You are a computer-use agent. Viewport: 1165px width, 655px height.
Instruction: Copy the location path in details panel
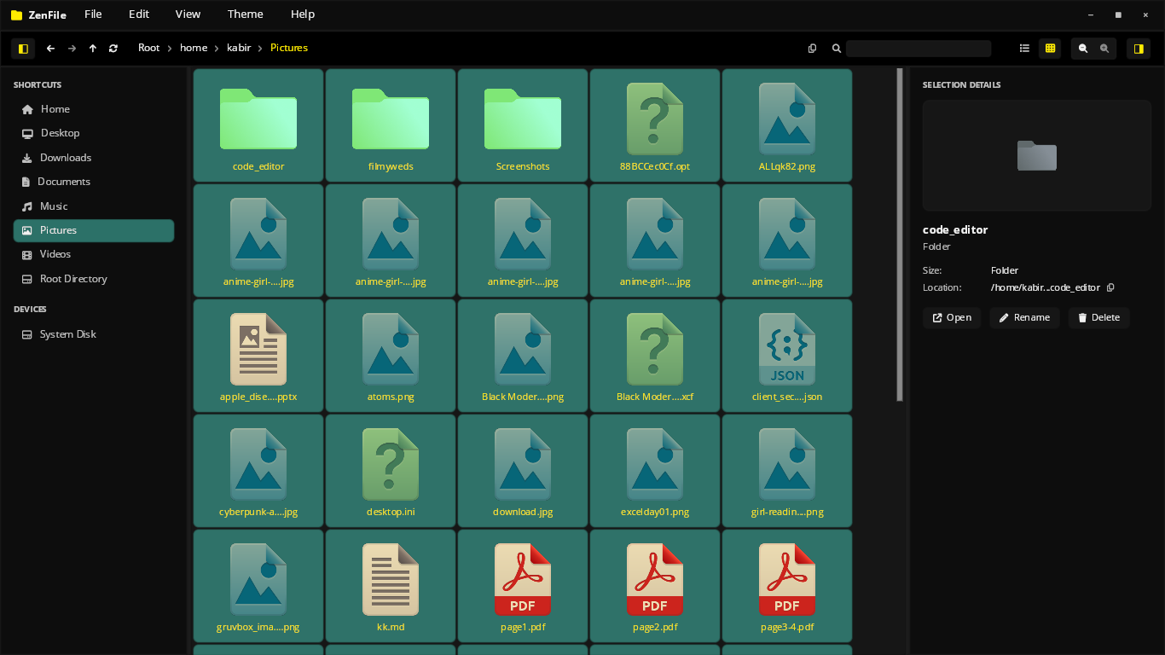(1110, 288)
